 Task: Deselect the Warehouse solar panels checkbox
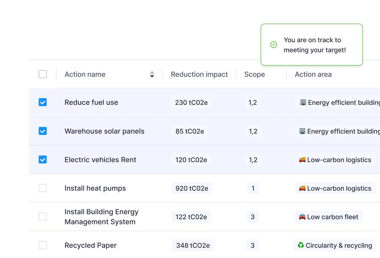tap(42, 131)
